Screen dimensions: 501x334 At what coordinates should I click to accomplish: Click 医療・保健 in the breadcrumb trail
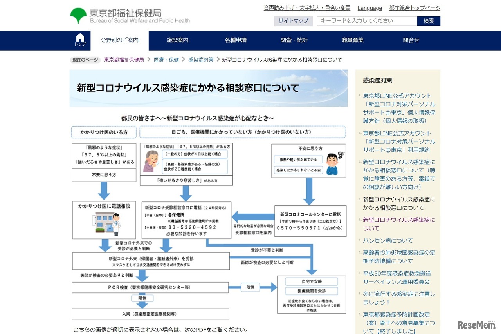[166, 60]
